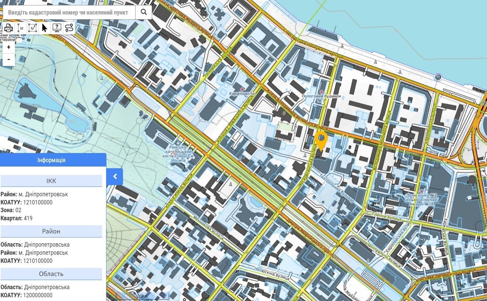Expand the ІКК section header
This screenshot has width=487, height=301.
point(51,181)
